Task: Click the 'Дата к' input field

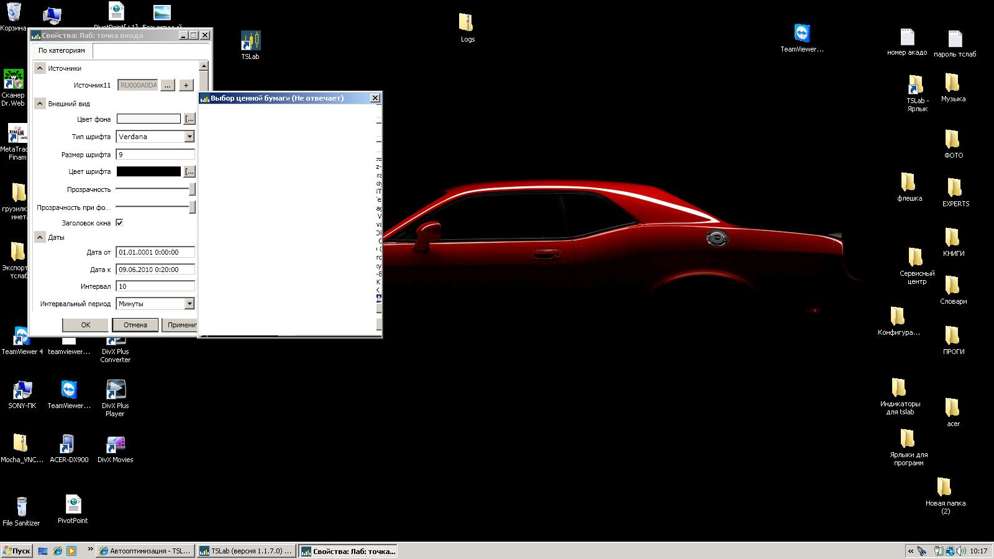Action: click(x=155, y=270)
